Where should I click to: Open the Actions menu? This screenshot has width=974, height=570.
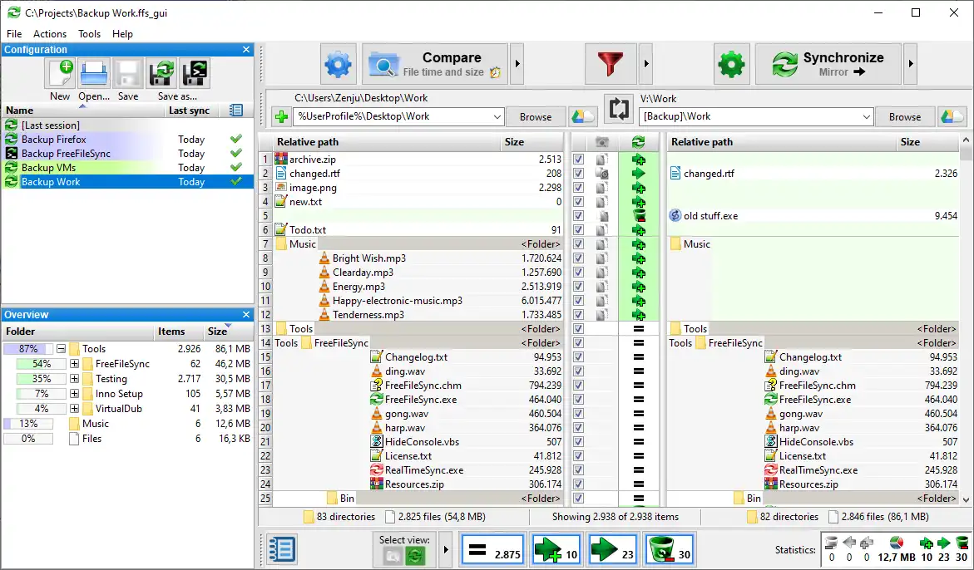[x=50, y=34]
